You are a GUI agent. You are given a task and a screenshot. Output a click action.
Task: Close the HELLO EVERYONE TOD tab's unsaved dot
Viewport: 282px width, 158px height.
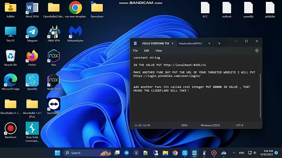[173, 43]
